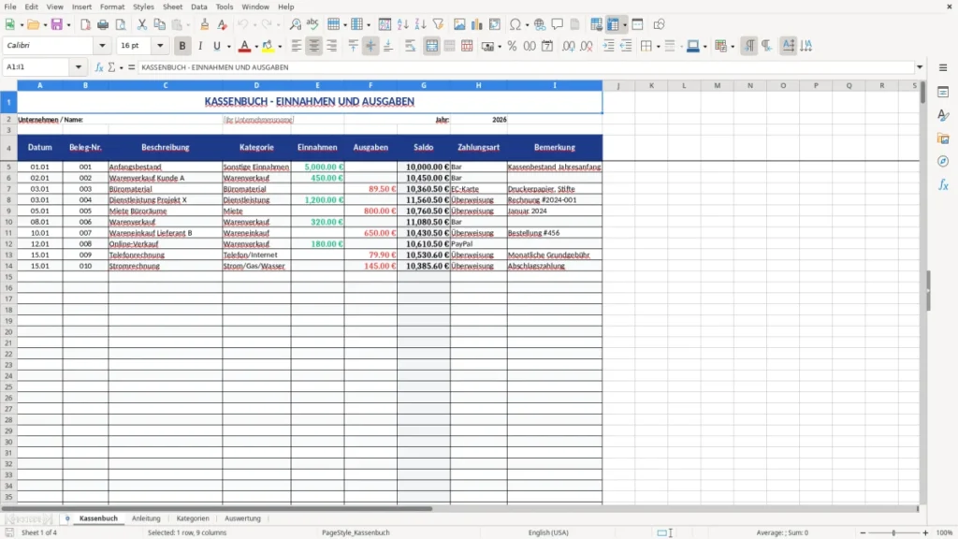Screen dimensions: 958x539
Task: Insert a chart
Action: 477,24
